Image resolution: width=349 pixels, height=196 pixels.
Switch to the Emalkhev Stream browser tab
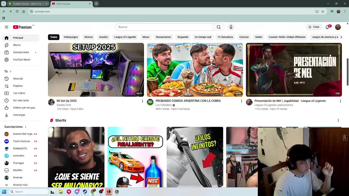pos(28,4)
